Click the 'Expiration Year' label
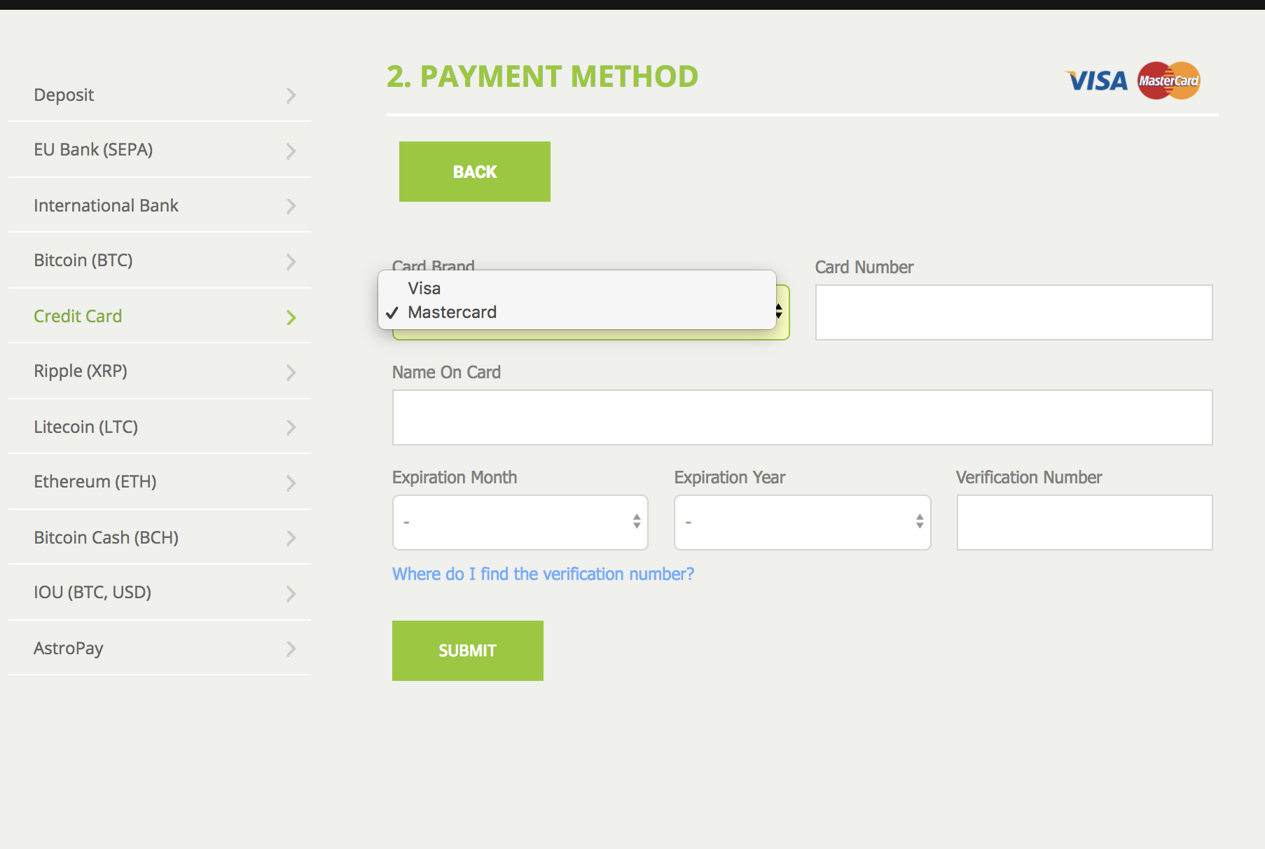 (x=730, y=478)
